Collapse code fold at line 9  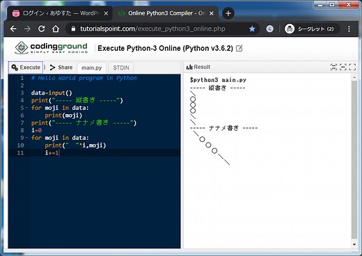click(26, 138)
